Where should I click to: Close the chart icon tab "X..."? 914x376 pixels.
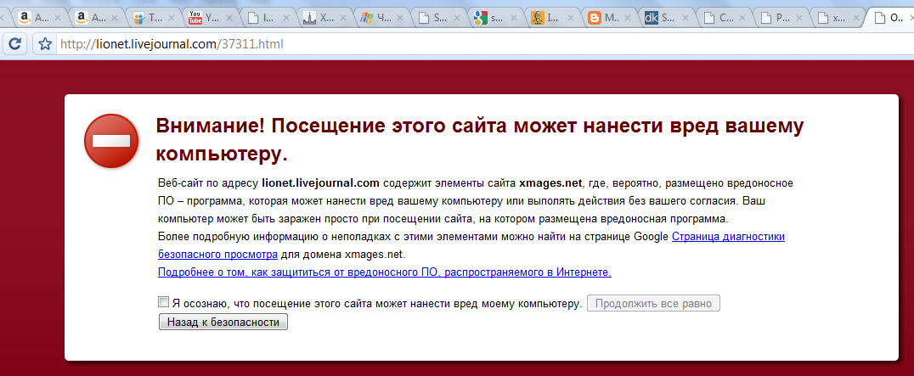point(343,19)
